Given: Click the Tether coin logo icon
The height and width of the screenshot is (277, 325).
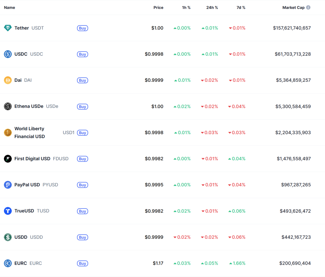Looking at the screenshot, I should click(8, 28).
